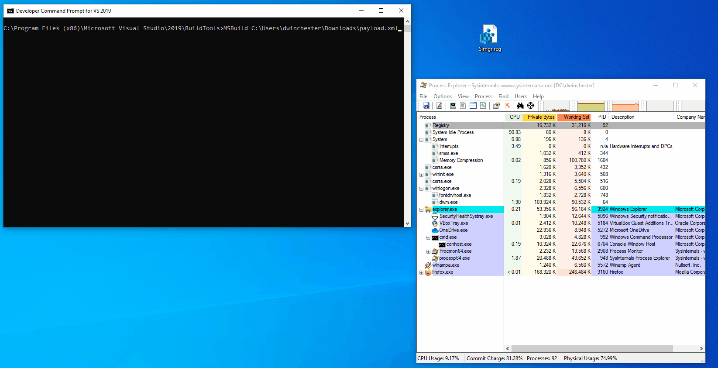Click the VBoxTray.exe process icon
Screen dimensions: 718x368
[x=435, y=223]
